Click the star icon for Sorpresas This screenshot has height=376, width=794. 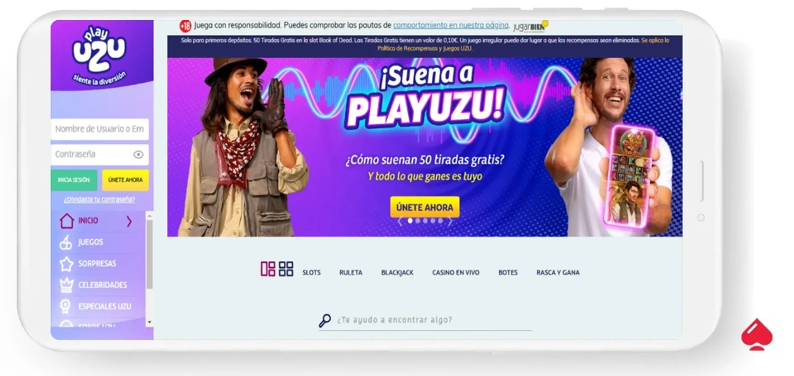[x=66, y=264]
